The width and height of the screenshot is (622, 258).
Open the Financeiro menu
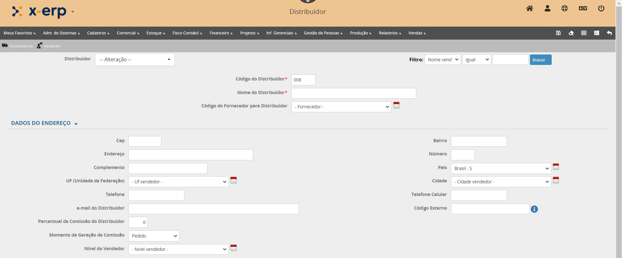tap(221, 33)
